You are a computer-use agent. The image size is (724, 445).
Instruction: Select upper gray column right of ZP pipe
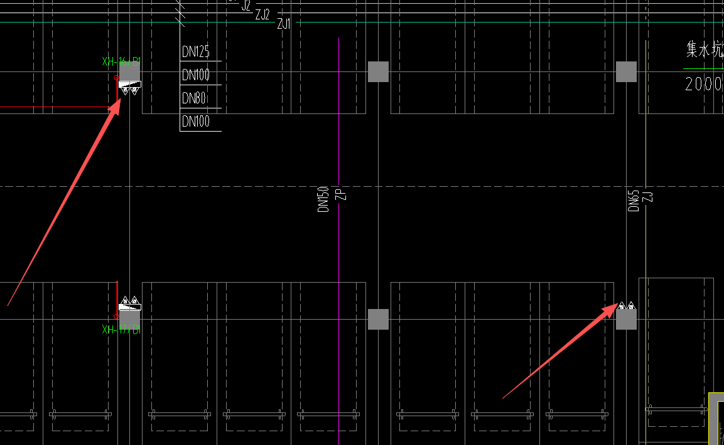[x=378, y=72]
